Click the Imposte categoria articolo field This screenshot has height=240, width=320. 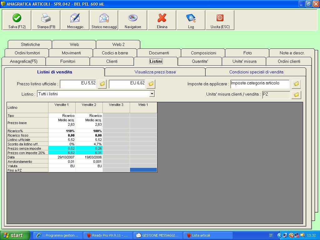260,84
